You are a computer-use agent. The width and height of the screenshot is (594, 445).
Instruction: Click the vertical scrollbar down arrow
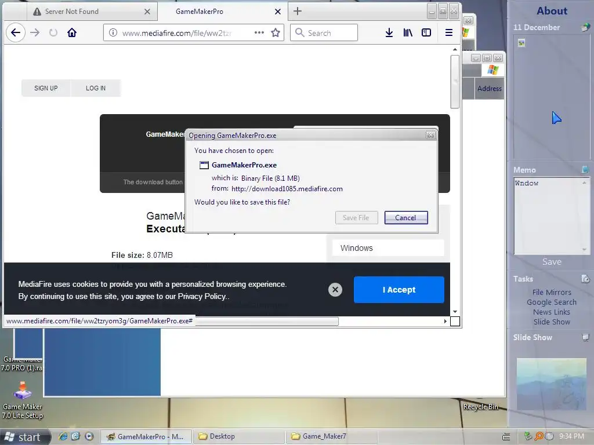click(455, 312)
